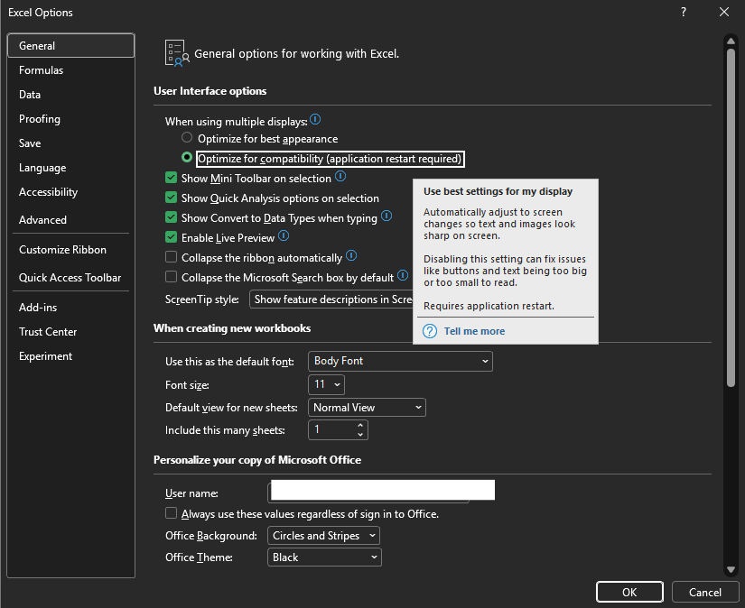
Task: Open the Proofing category
Action: pos(70,119)
